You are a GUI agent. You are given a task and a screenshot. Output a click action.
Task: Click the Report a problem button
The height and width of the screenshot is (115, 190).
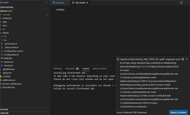click(x=178, y=112)
